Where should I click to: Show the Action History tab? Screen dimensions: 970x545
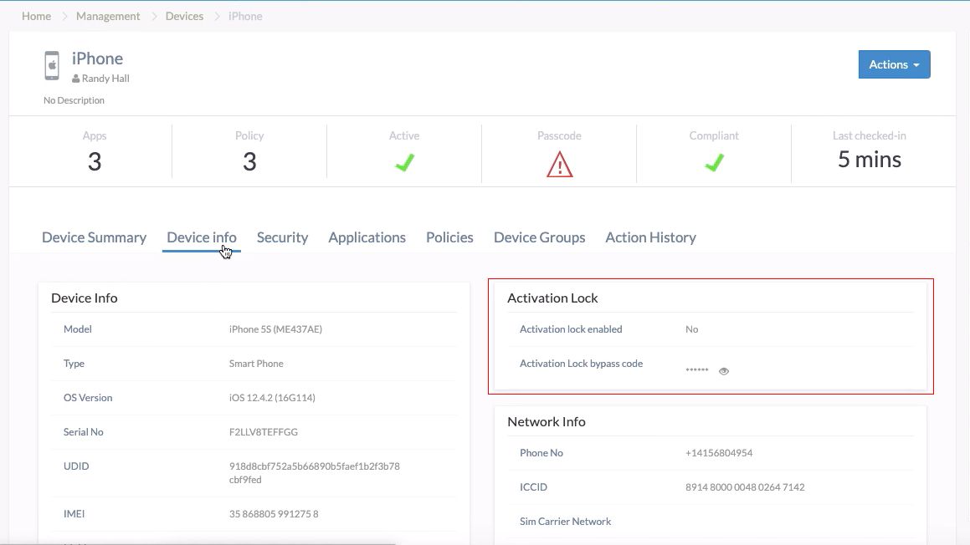(x=651, y=237)
